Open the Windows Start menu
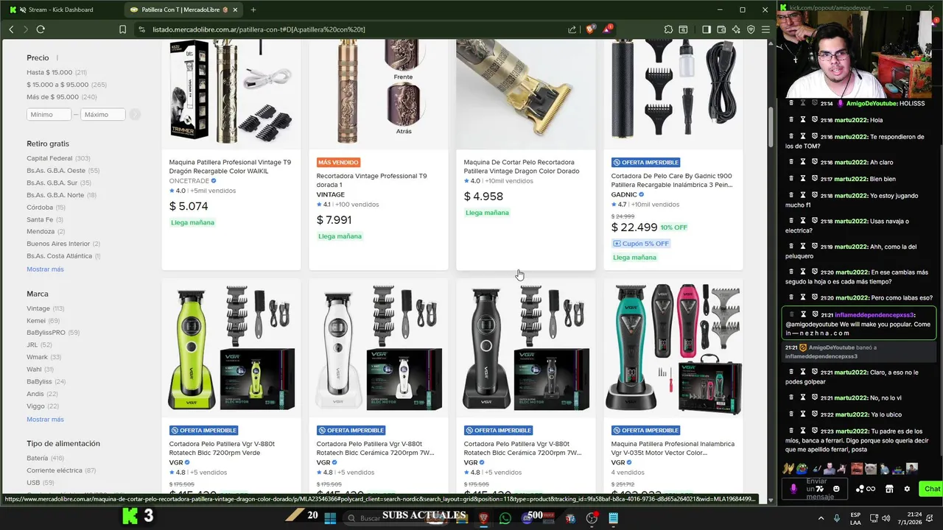This screenshot has height=530, width=943. tap(330, 518)
